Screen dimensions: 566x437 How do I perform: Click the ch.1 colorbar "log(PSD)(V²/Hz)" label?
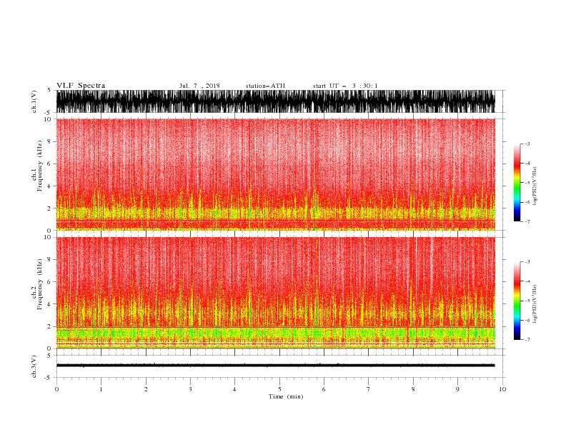pos(535,186)
